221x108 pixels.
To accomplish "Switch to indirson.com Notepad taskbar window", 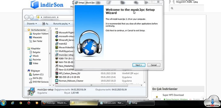I will coord(112,103).
